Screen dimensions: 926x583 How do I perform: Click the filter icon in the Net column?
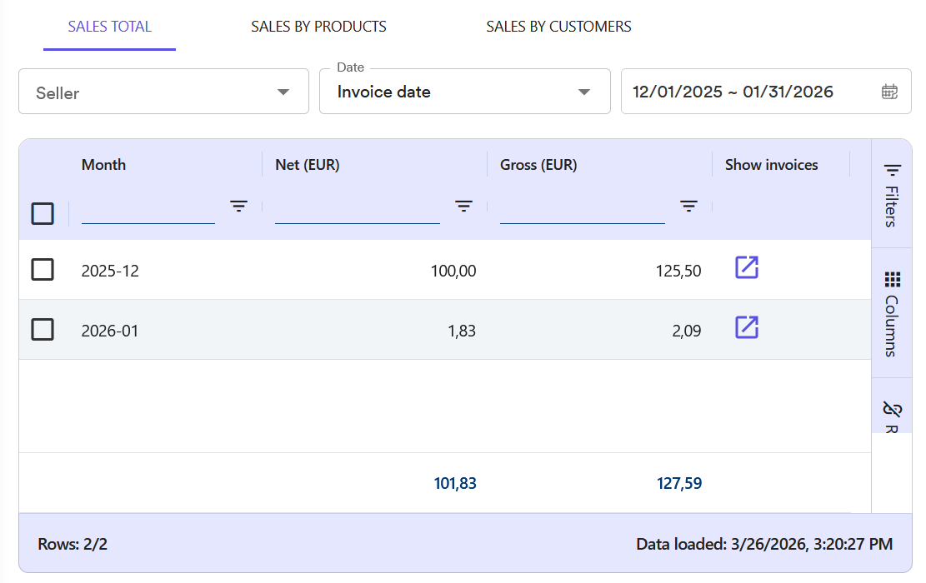point(463,206)
